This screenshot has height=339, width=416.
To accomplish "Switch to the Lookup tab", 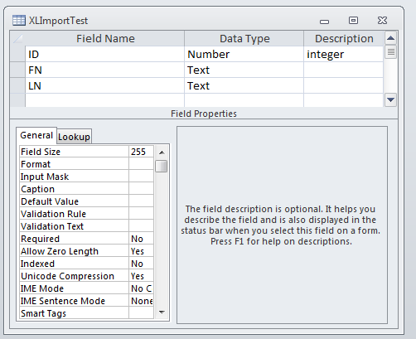I will point(74,137).
